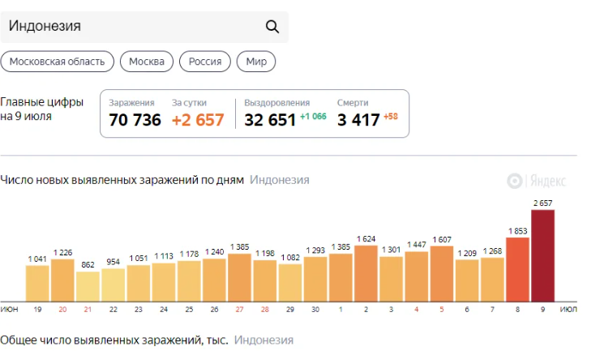Click the За сутки label
600x351 pixels.
189,103
